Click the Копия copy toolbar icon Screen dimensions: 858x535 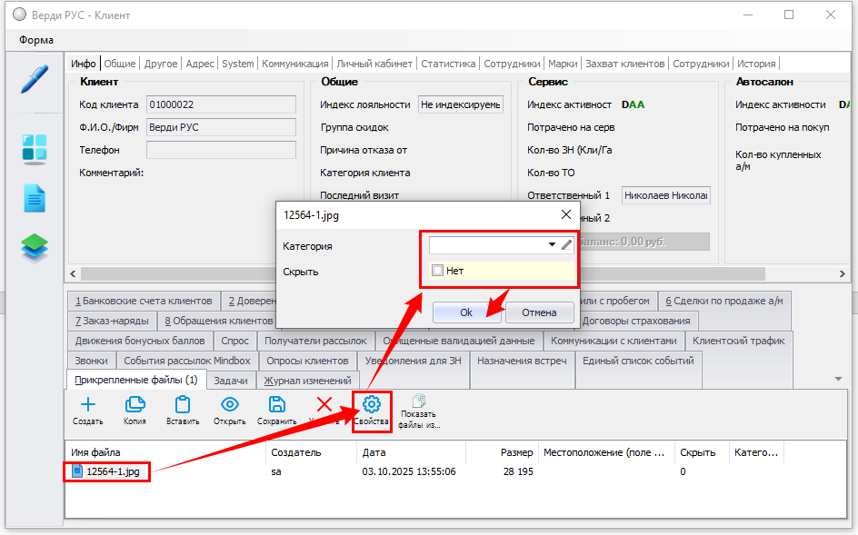pyautogui.click(x=135, y=410)
